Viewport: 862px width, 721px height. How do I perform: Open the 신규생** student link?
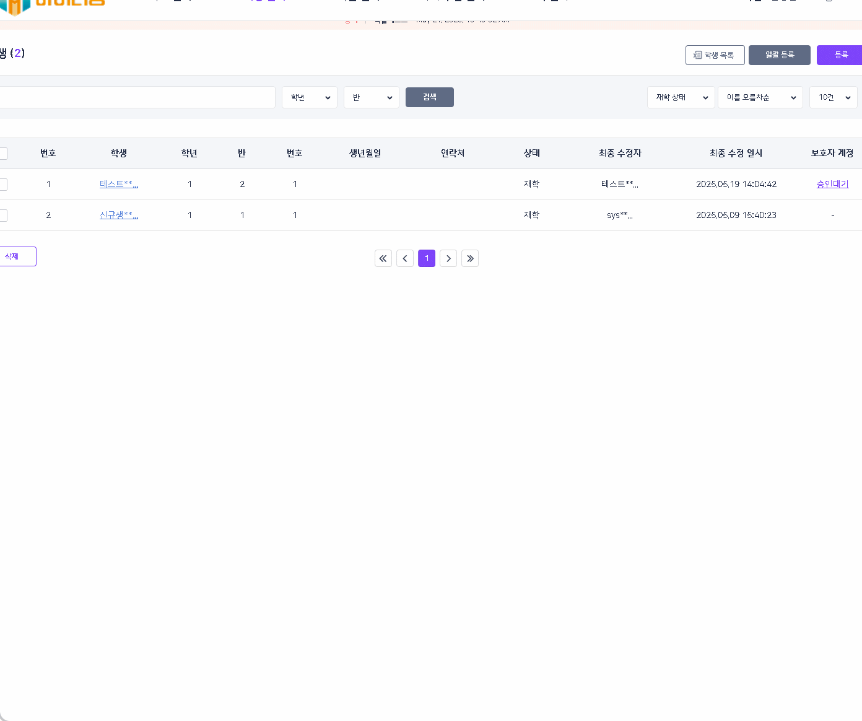[118, 215]
